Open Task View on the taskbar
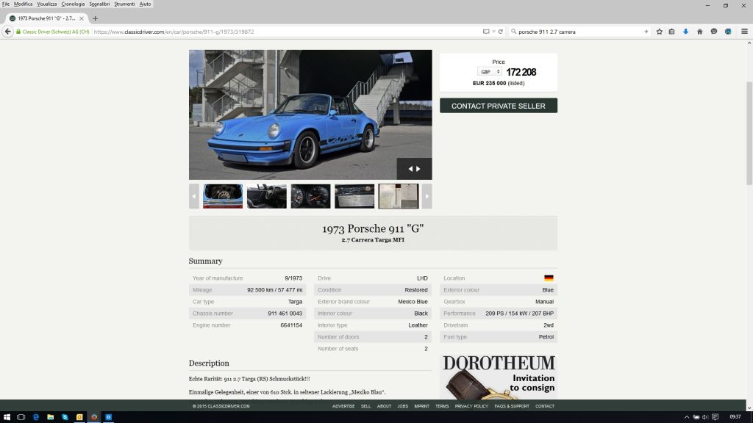753x423 pixels. [21, 417]
